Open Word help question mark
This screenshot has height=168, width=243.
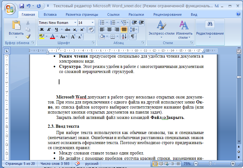(x=238, y=14)
